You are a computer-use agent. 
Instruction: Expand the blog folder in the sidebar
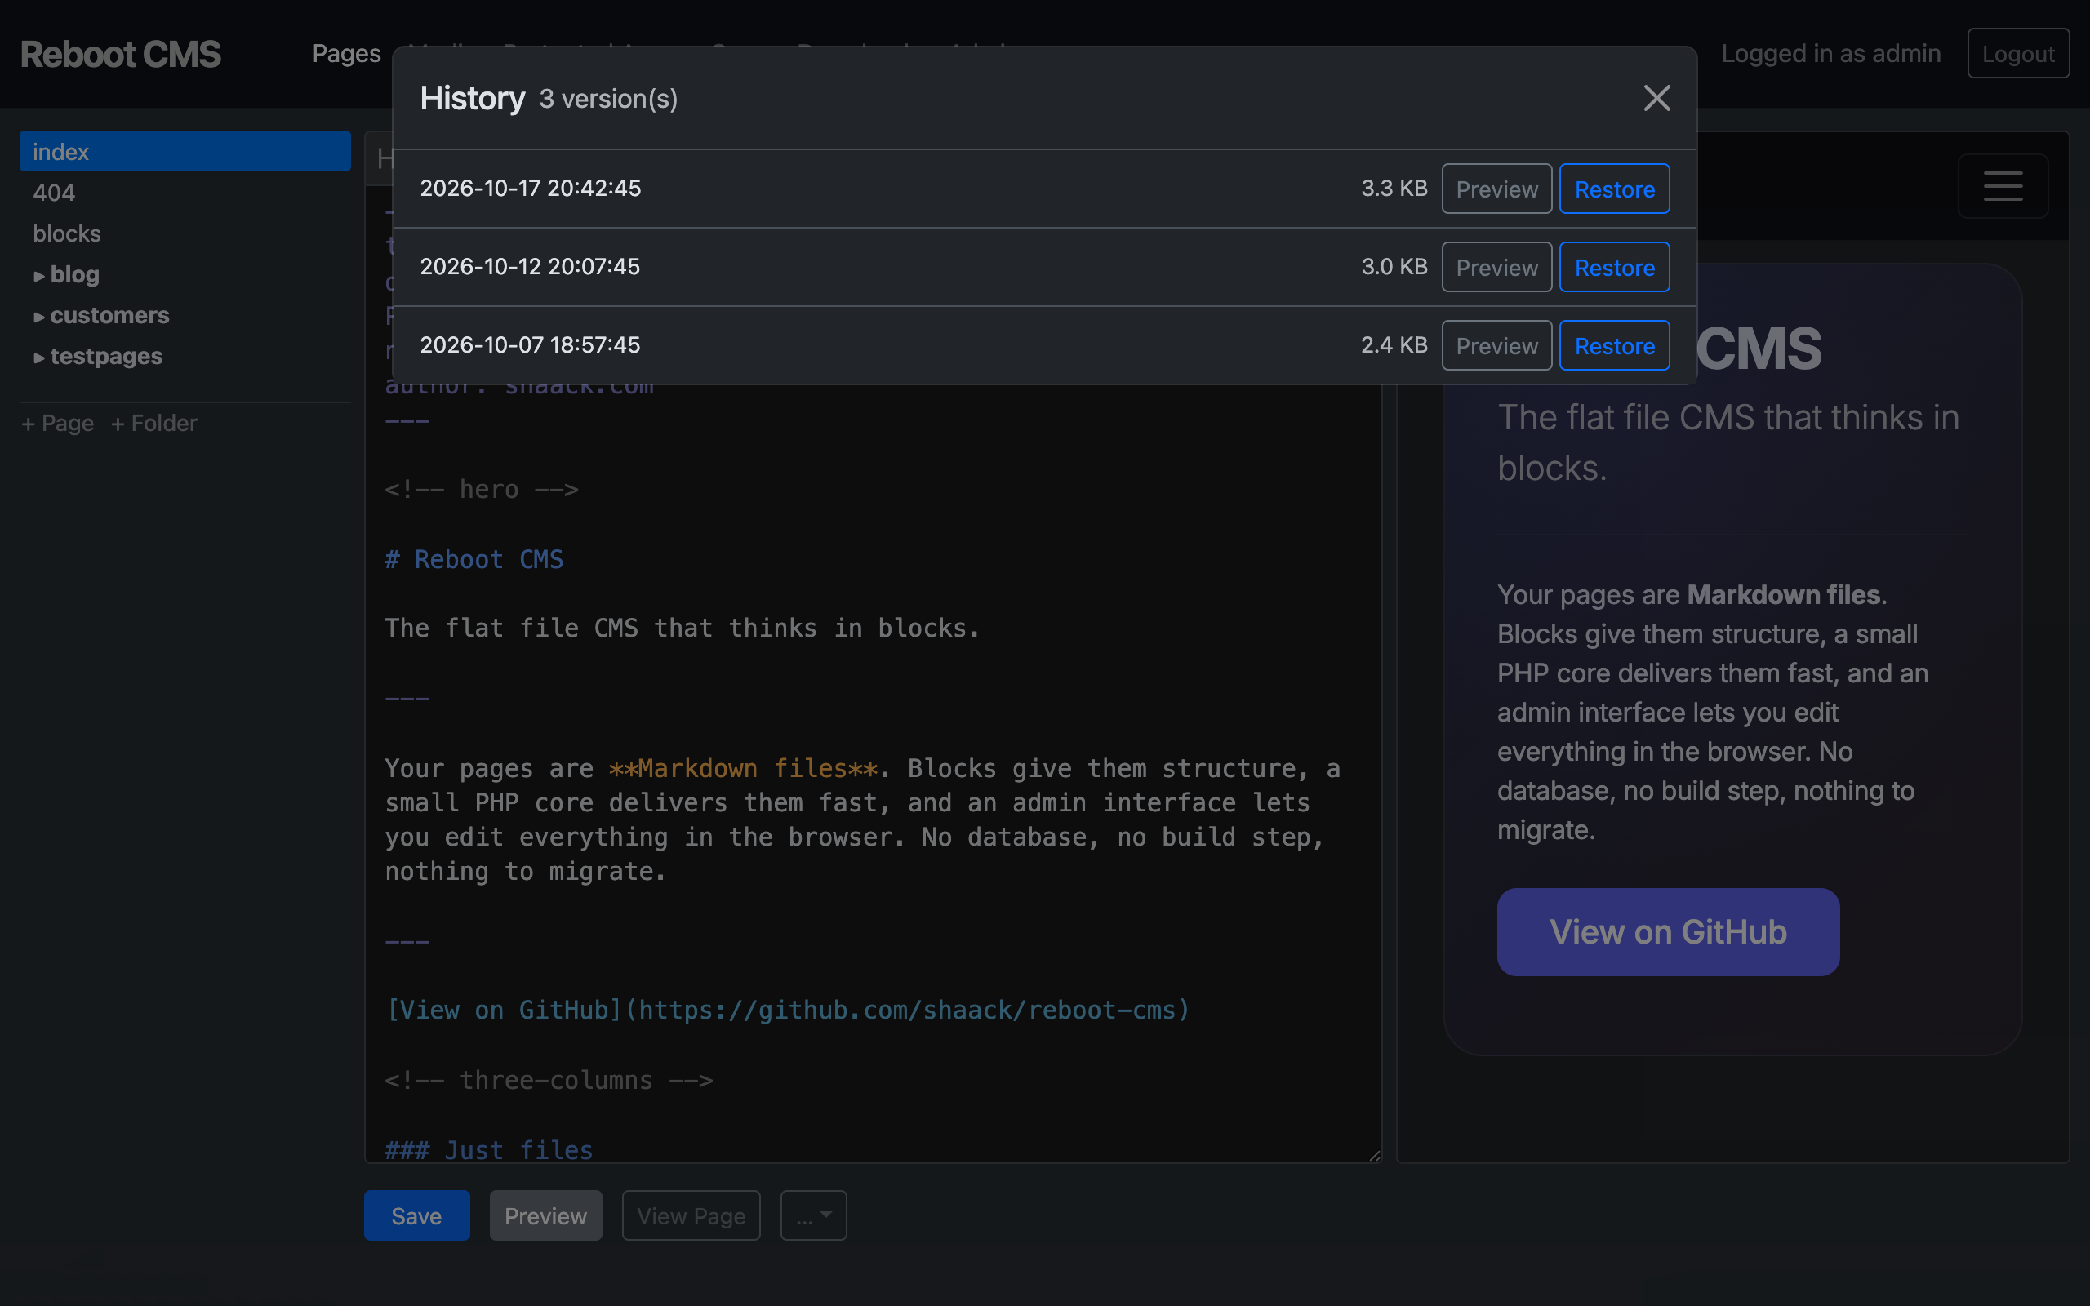click(x=66, y=275)
